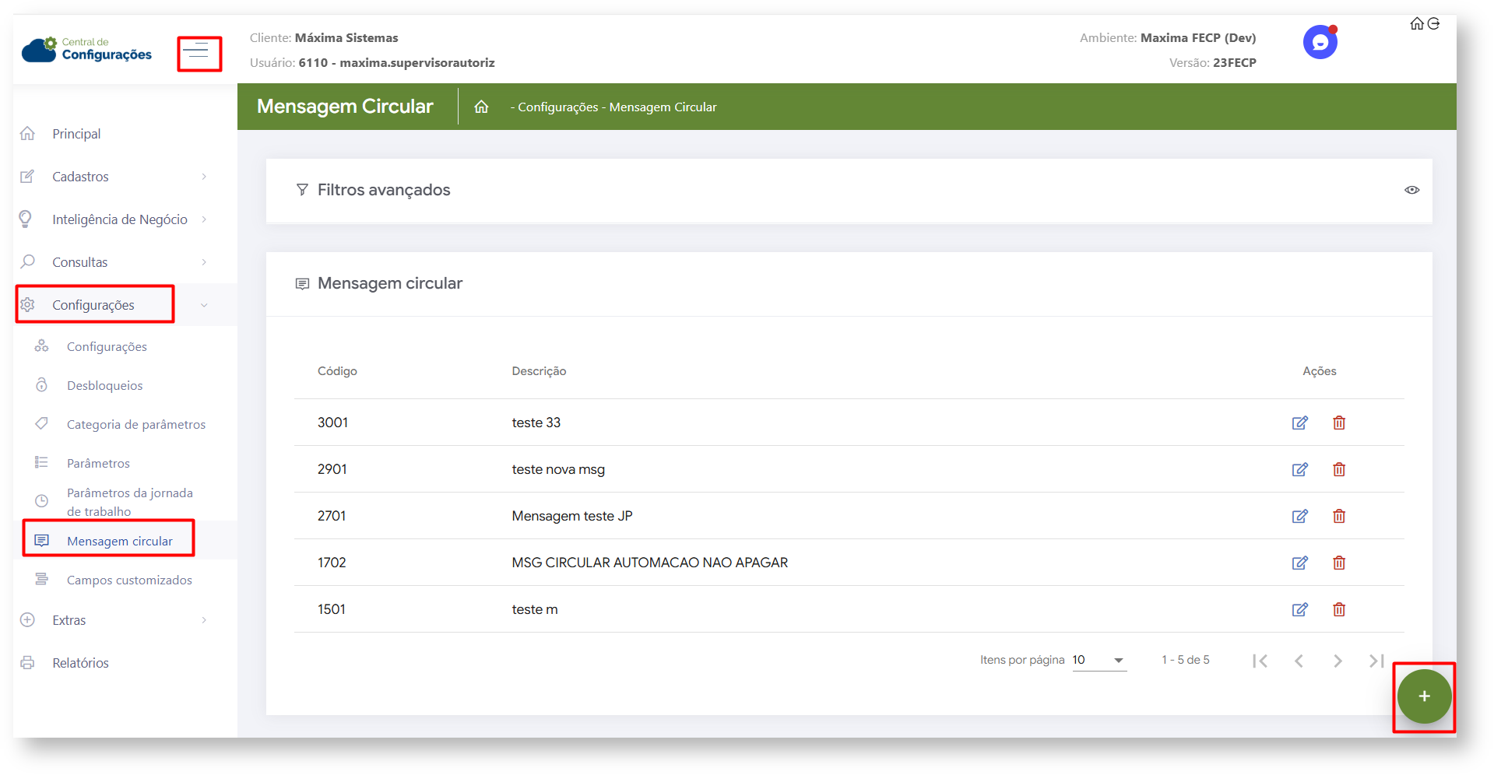
Task: Delete message teste nova msg
Action: (x=1338, y=469)
